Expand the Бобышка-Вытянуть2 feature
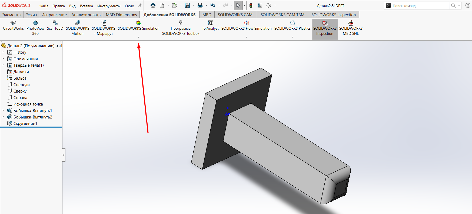The width and height of the screenshot is (472, 214). [3, 117]
